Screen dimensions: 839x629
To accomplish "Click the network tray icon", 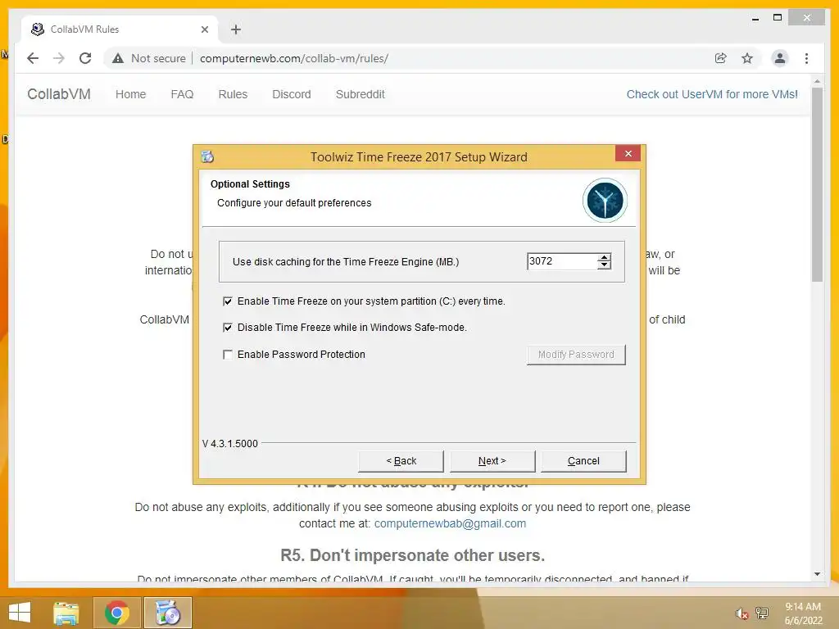I will [762, 613].
